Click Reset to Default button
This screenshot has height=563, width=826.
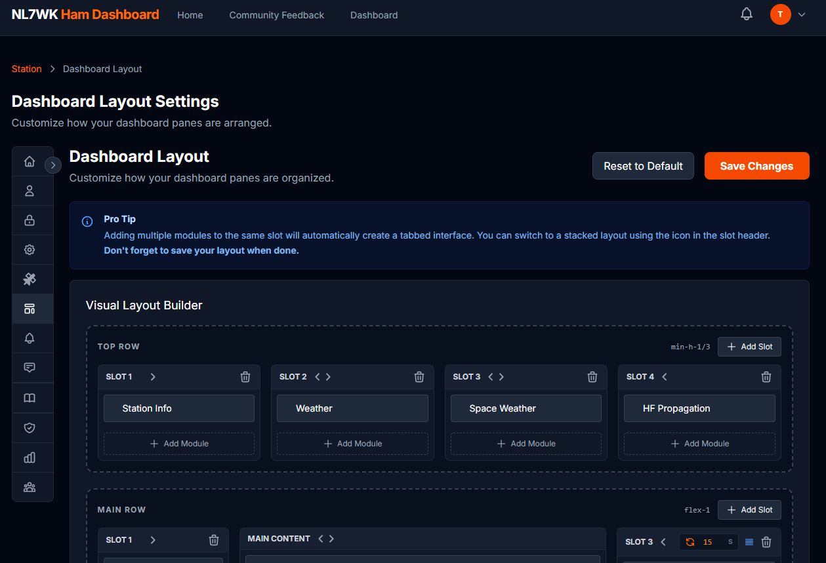(x=644, y=166)
